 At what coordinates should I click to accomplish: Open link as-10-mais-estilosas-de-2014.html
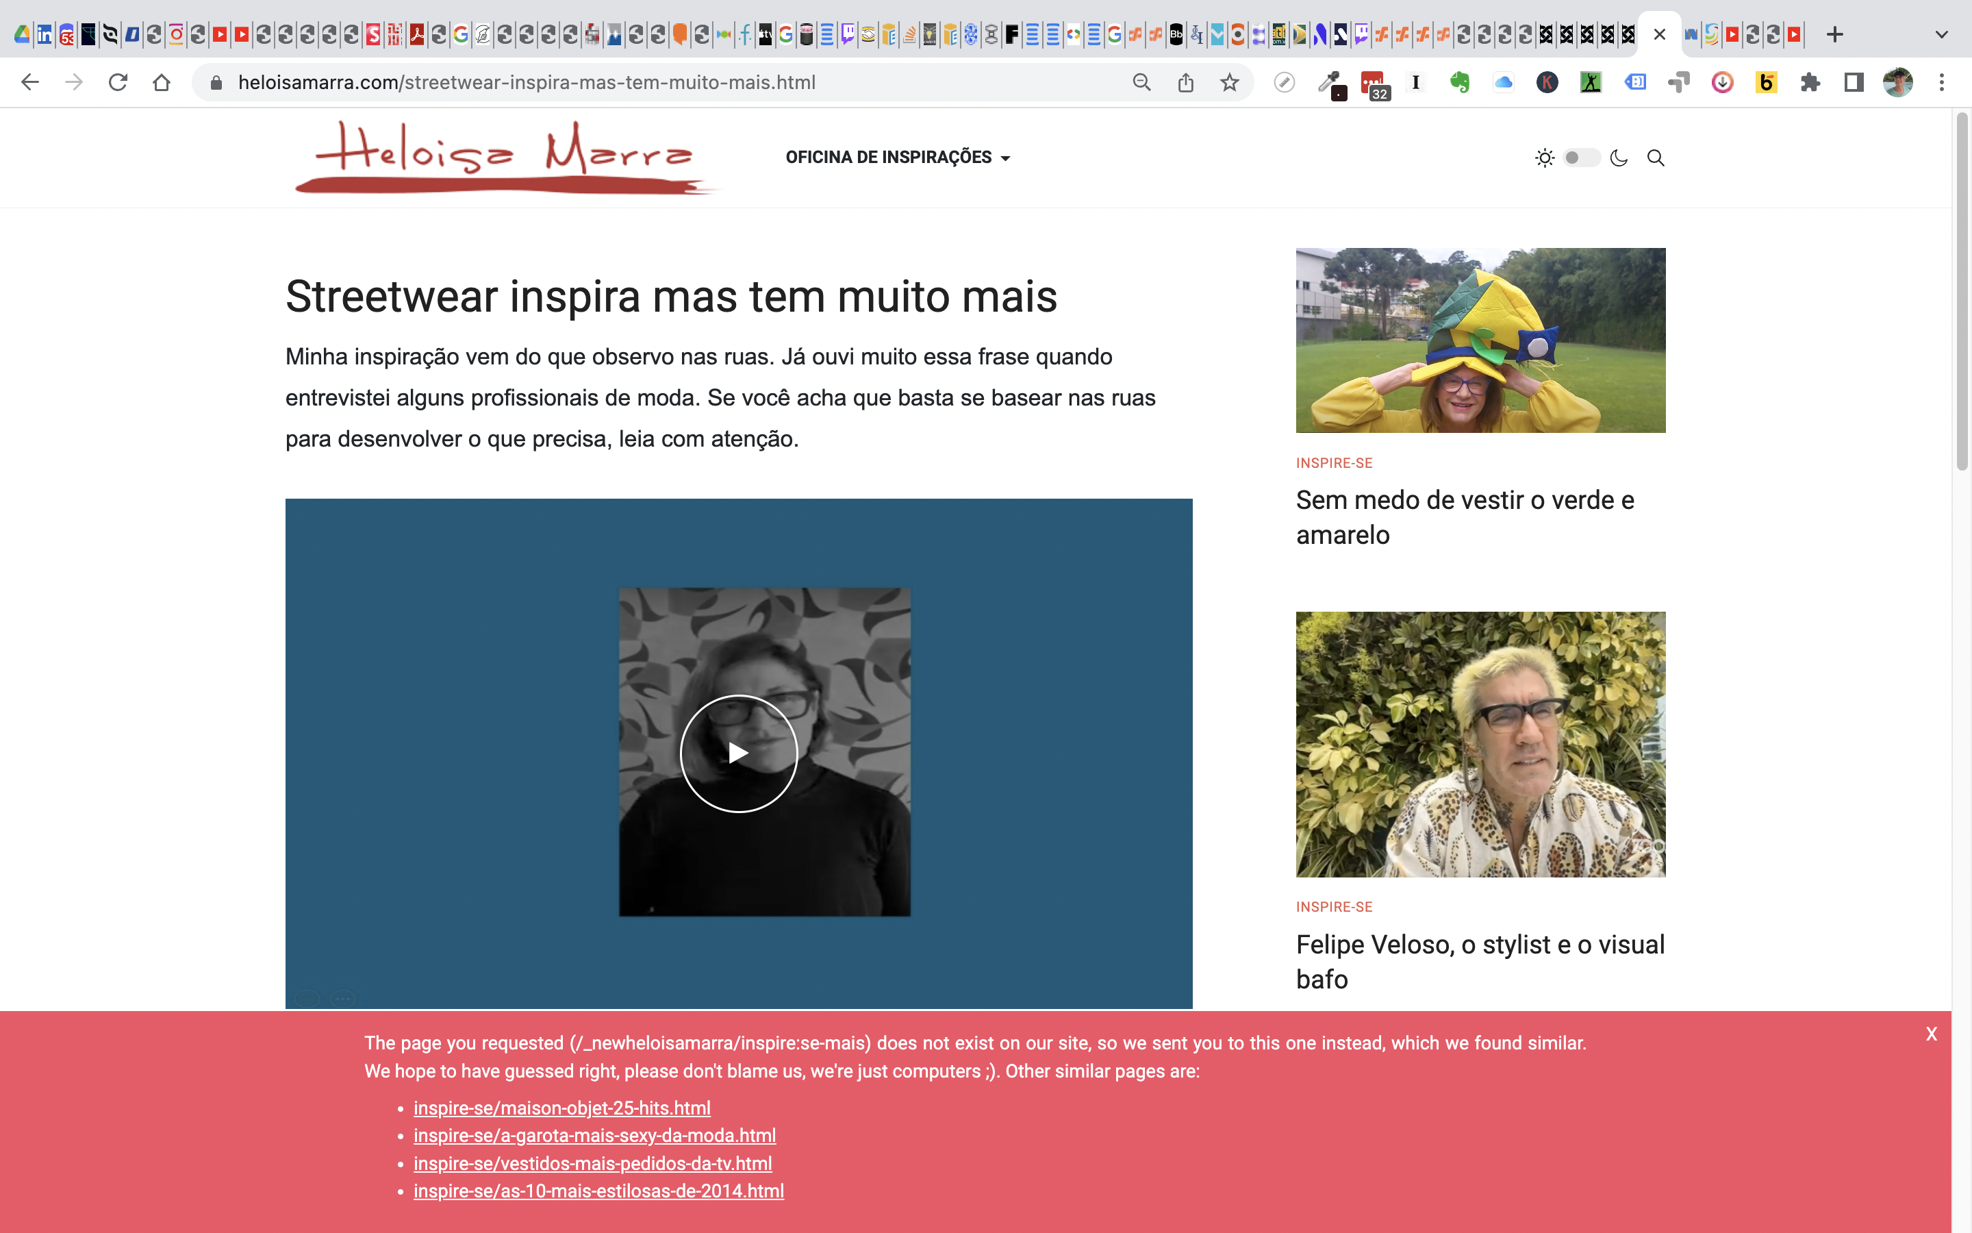(x=598, y=1191)
